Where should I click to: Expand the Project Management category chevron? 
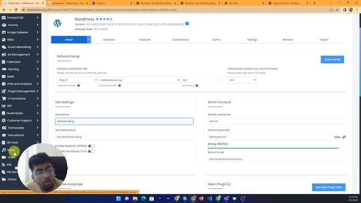(38, 91)
